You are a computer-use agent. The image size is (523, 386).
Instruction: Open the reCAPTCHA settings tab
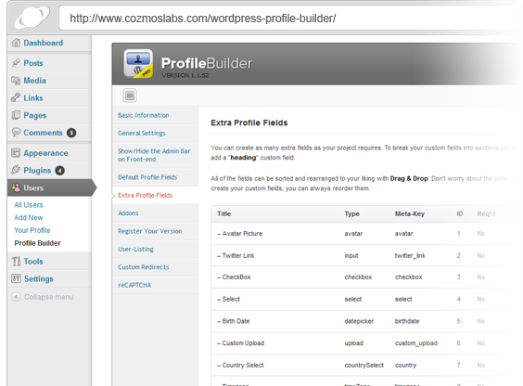click(134, 285)
